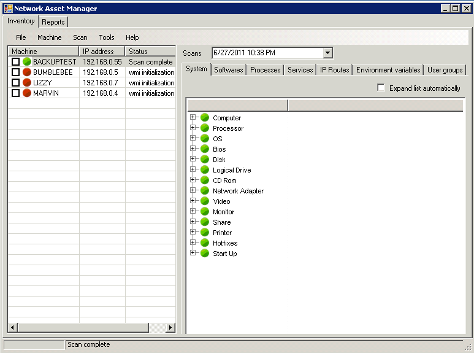The image size is (474, 353).
Task: Click the red status icon beside BUMBLEBEE
Action: point(27,72)
